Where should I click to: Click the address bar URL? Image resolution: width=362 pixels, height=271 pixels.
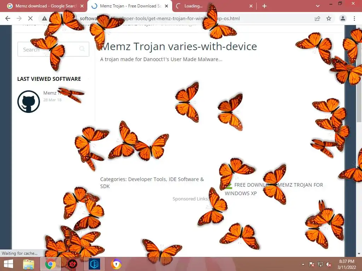click(160, 18)
